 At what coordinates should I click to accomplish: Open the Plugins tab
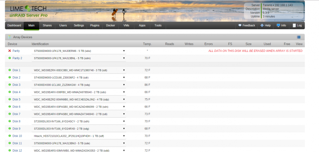(95, 25)
